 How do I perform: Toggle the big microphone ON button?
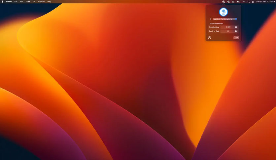click(224, 12)
